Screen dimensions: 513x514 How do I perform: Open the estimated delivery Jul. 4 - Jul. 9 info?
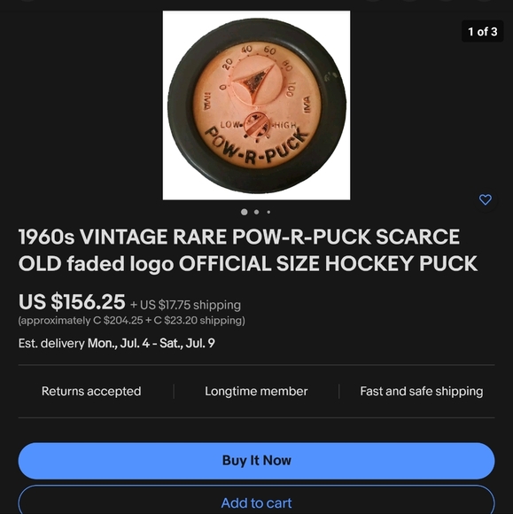pyautogui.click(x=117, y=343)
